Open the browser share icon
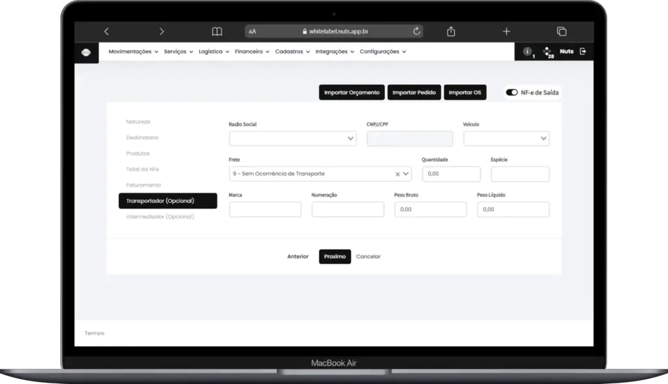Viewport: 668px width, 384px height. click(451, 31)
